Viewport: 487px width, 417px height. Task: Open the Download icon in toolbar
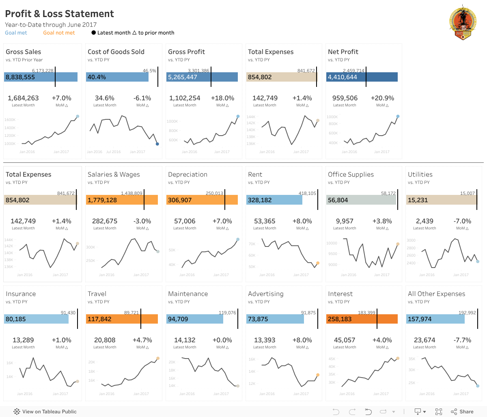(x=417, y=412)
